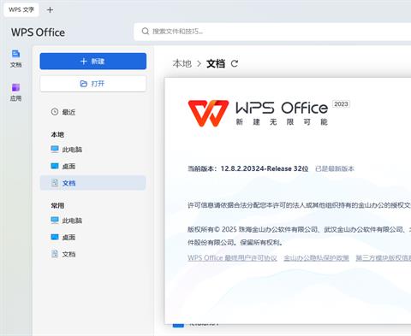The height and width of the screenshot is (336, 411).
Task: Open the 应用 apps icon in the left rail
Action: [x=15, y=92]
